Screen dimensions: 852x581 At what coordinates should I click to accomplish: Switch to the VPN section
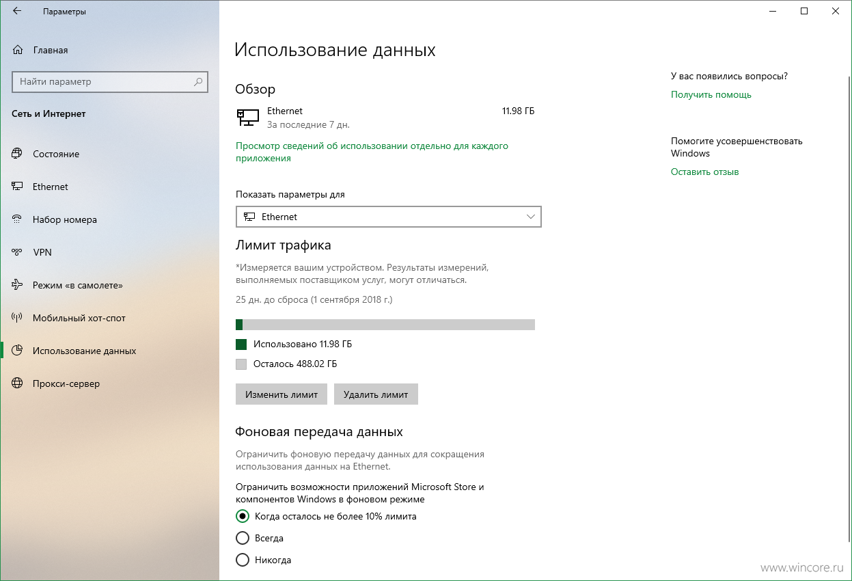tap(109, 252)
